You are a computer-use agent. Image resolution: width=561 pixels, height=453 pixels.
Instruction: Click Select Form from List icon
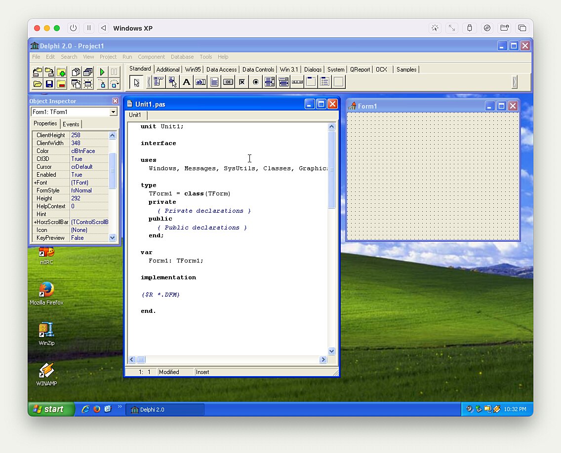(x=88, y=72)
